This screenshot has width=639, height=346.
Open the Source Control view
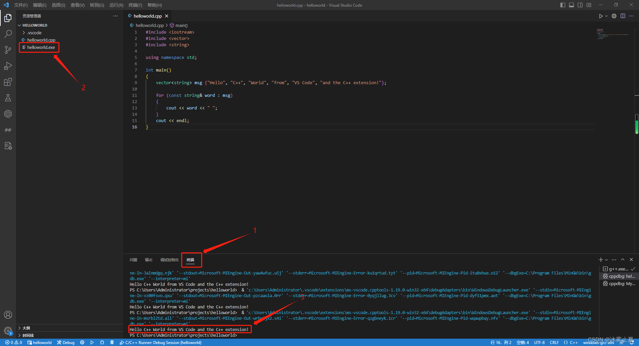click(8, 50)
